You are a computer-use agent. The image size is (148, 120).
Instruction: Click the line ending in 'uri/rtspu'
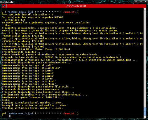(29, 84)
